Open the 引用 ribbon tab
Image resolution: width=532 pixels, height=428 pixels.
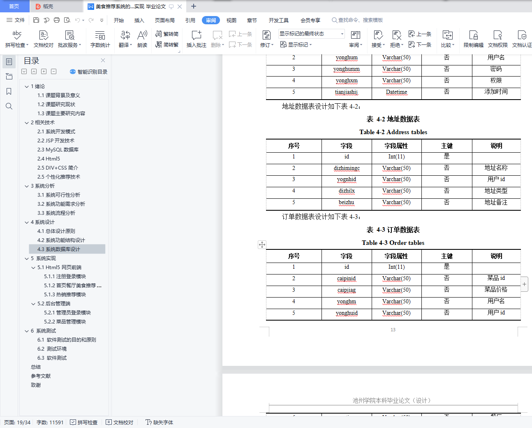coord(190,20)
